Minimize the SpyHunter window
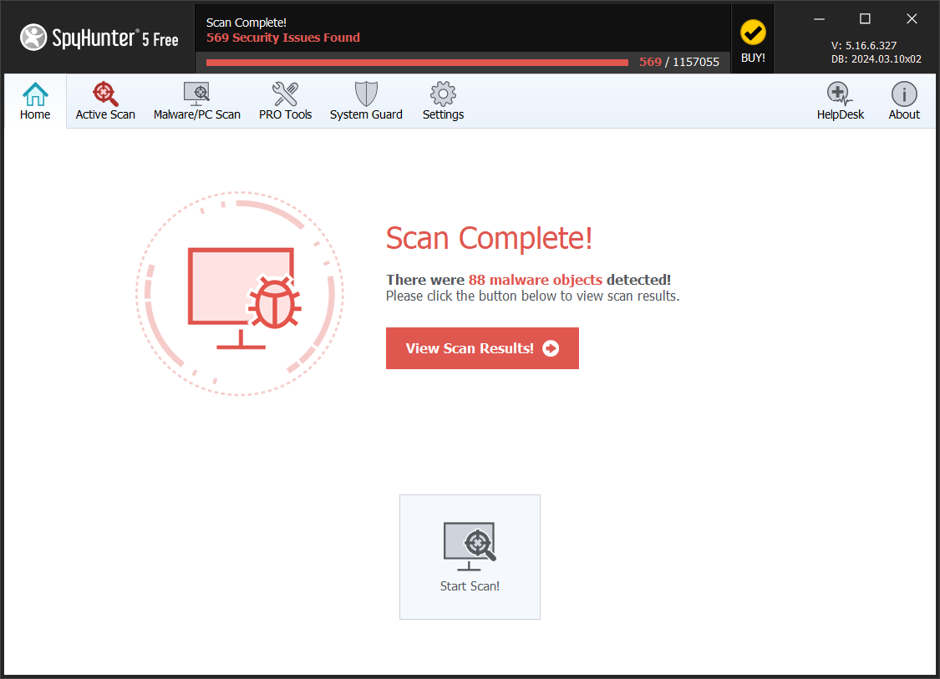Screen dimensions: 940x679 [x=820, y=18]
